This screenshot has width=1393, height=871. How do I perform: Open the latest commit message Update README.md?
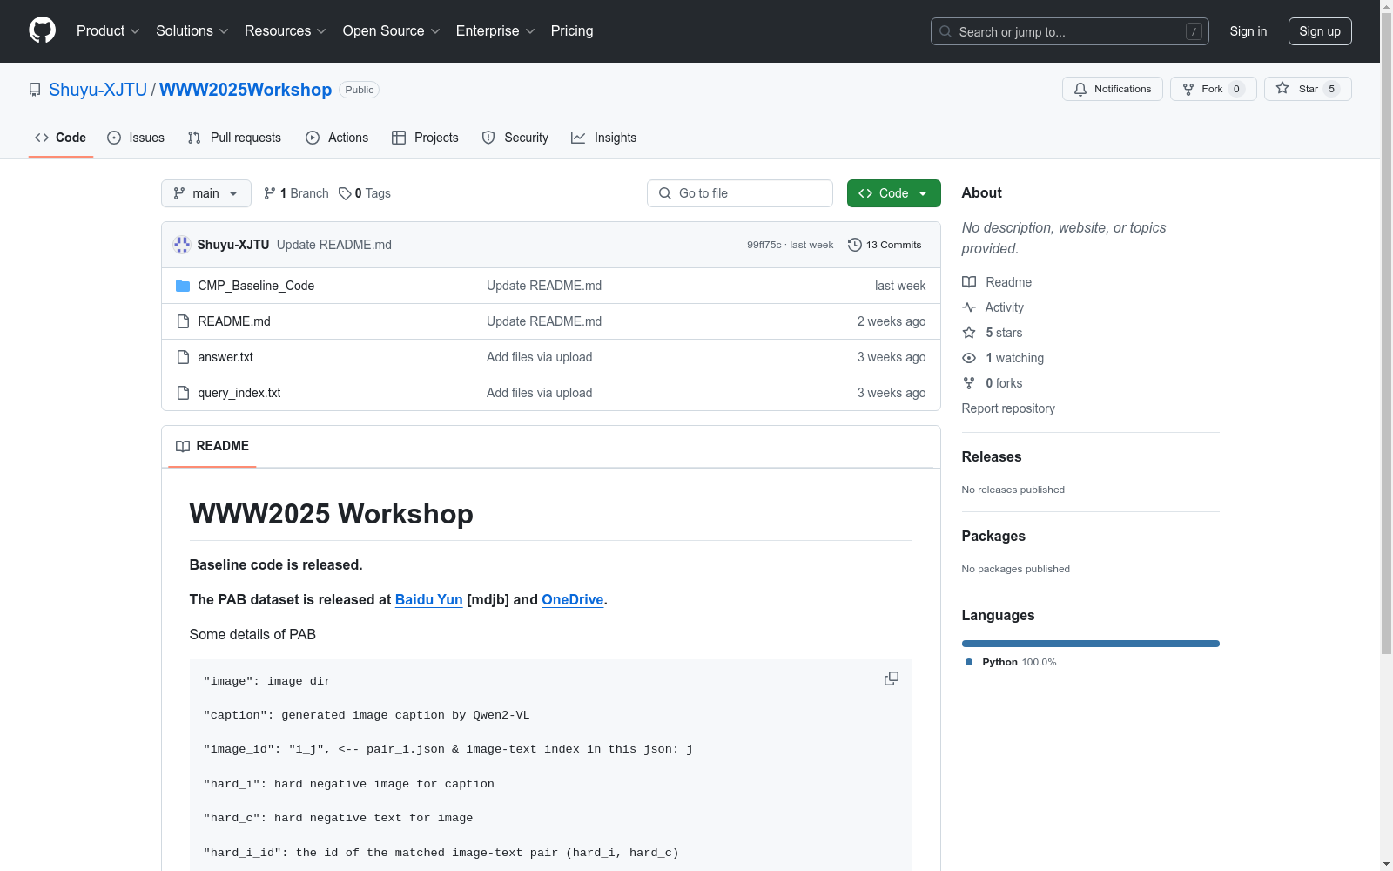point(334,245)
